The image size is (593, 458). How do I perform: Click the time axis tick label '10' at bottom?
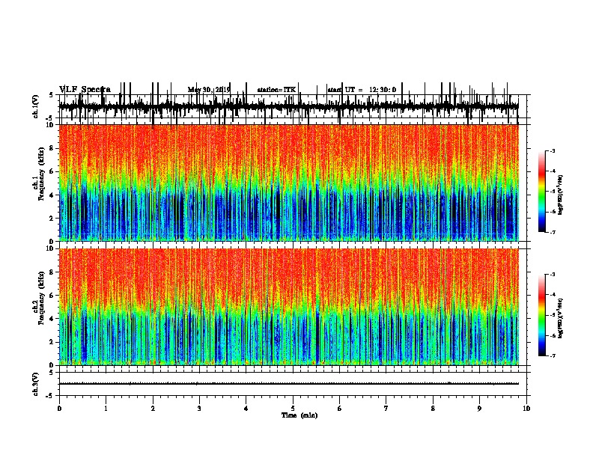[526, 409]
